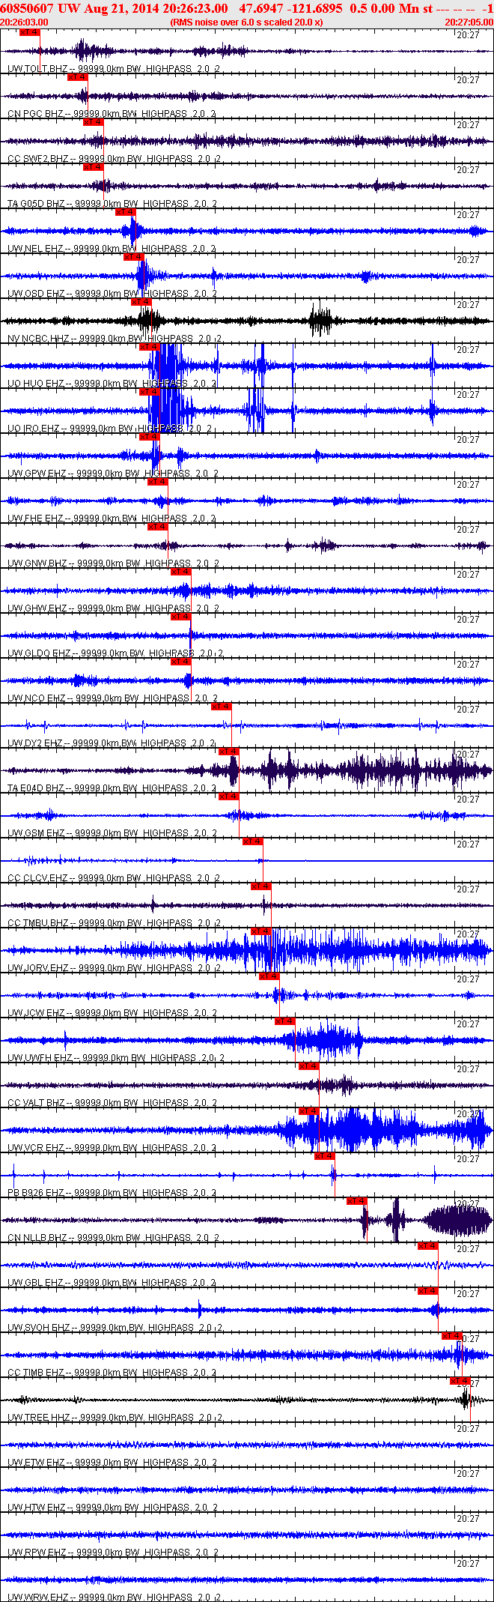Click the CN.PGC.BHZ station label
This screenshot has height=1602, width=494.
pyautogui.click(x=36, y=114)
